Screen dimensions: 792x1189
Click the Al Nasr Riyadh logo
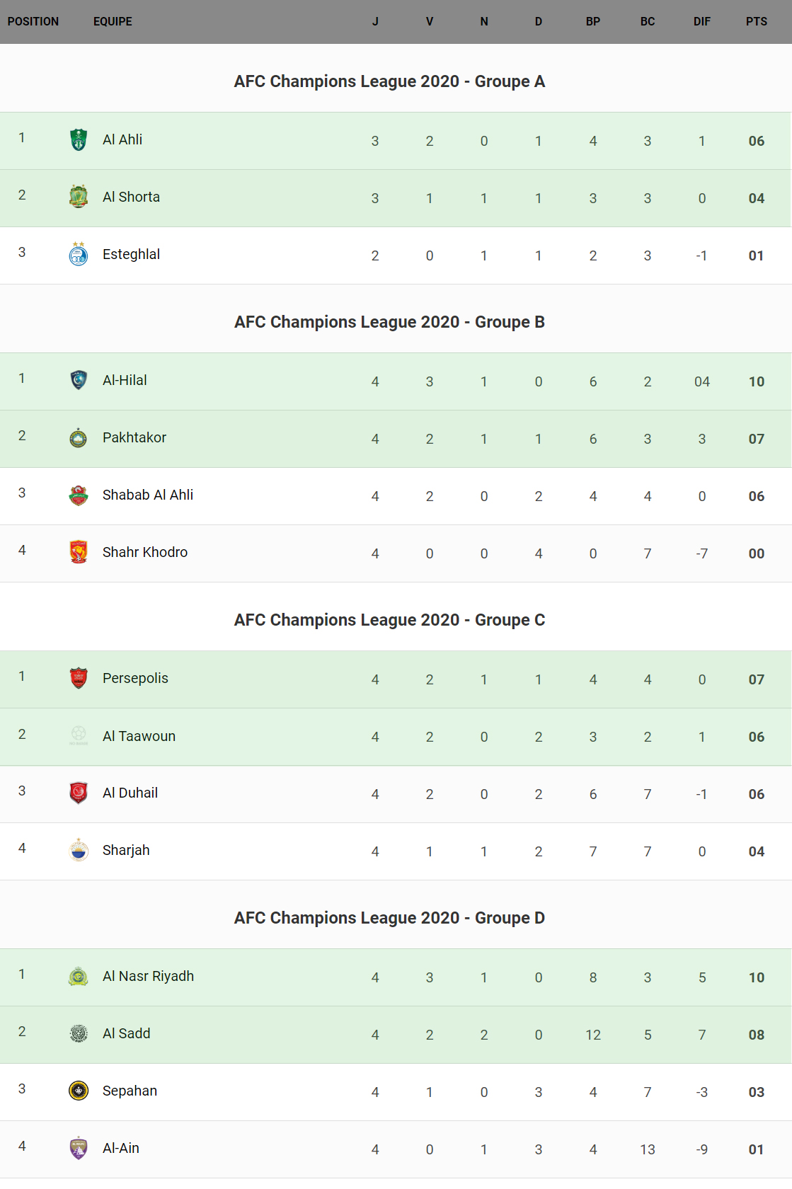(79, 977)
